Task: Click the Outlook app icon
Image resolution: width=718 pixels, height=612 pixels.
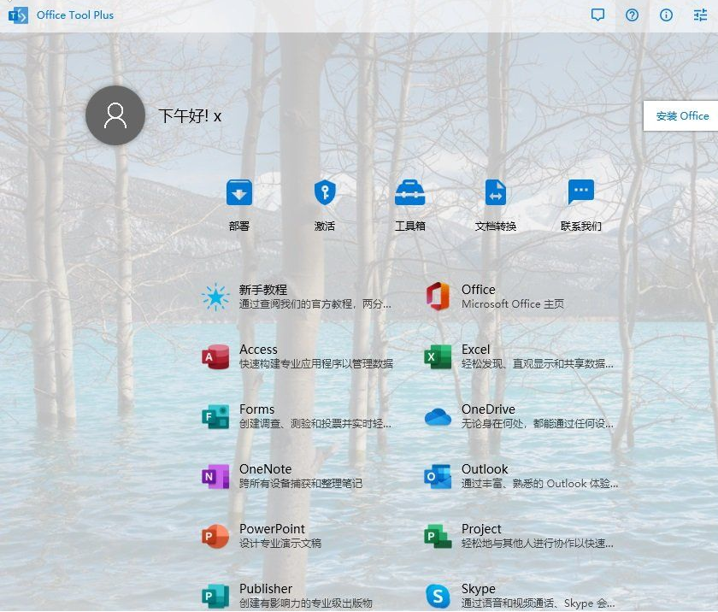Action: 438,476
